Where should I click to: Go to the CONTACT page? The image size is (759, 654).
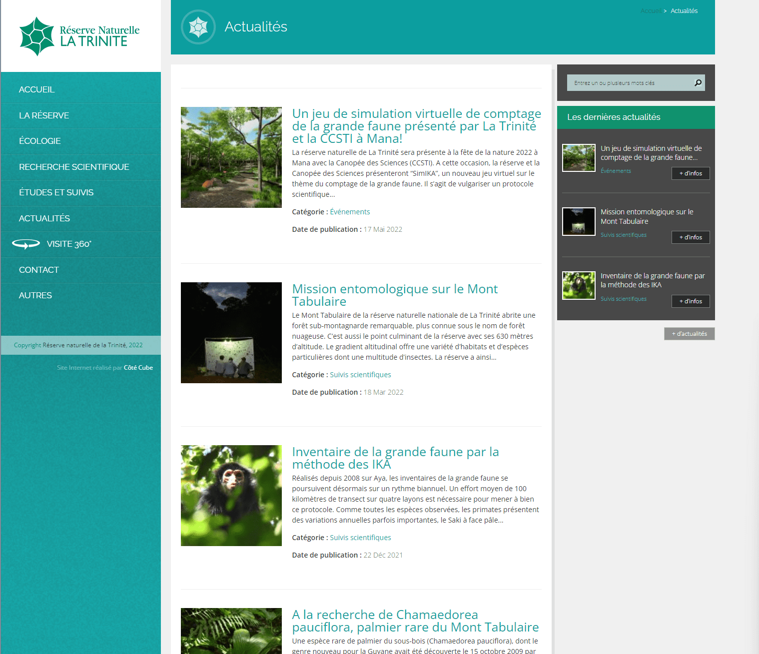(39, 270)
